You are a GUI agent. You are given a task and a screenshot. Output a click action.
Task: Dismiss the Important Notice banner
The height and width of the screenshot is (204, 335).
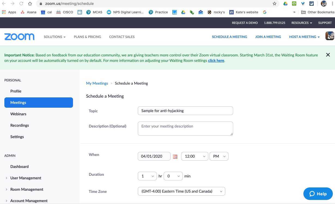click(x=328, y=55)
